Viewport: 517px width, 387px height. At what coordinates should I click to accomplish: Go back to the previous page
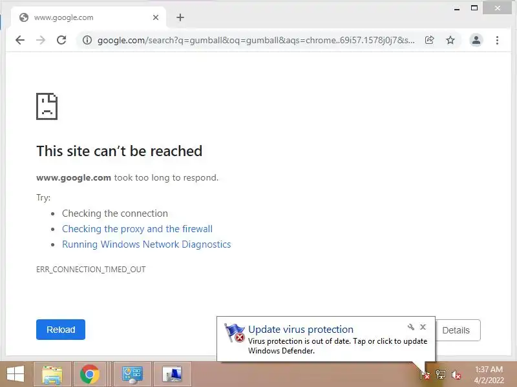pos(20,40)
